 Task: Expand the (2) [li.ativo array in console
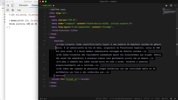pos(10,15)
